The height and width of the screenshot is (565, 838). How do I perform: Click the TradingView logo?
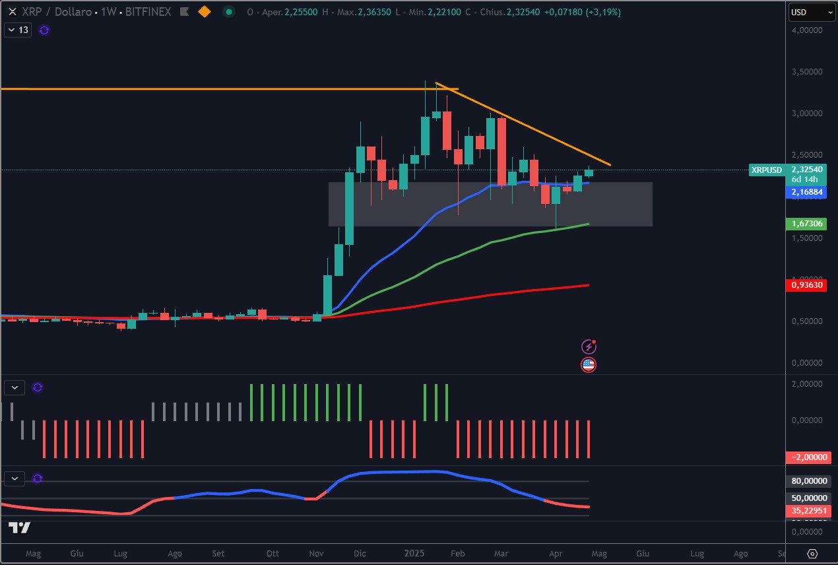19,527
